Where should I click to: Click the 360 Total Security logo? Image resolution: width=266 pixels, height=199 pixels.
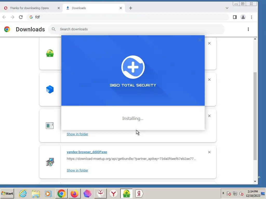[133, 67]
